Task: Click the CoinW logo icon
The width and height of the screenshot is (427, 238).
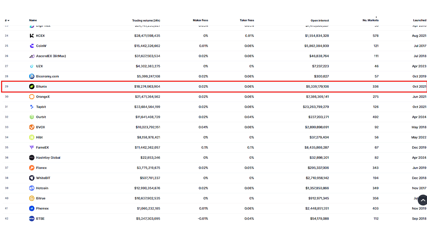Action: (32, 46)
